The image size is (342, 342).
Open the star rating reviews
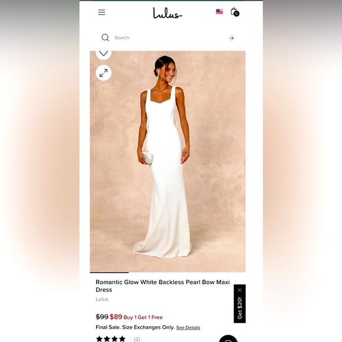coord(114,338)
